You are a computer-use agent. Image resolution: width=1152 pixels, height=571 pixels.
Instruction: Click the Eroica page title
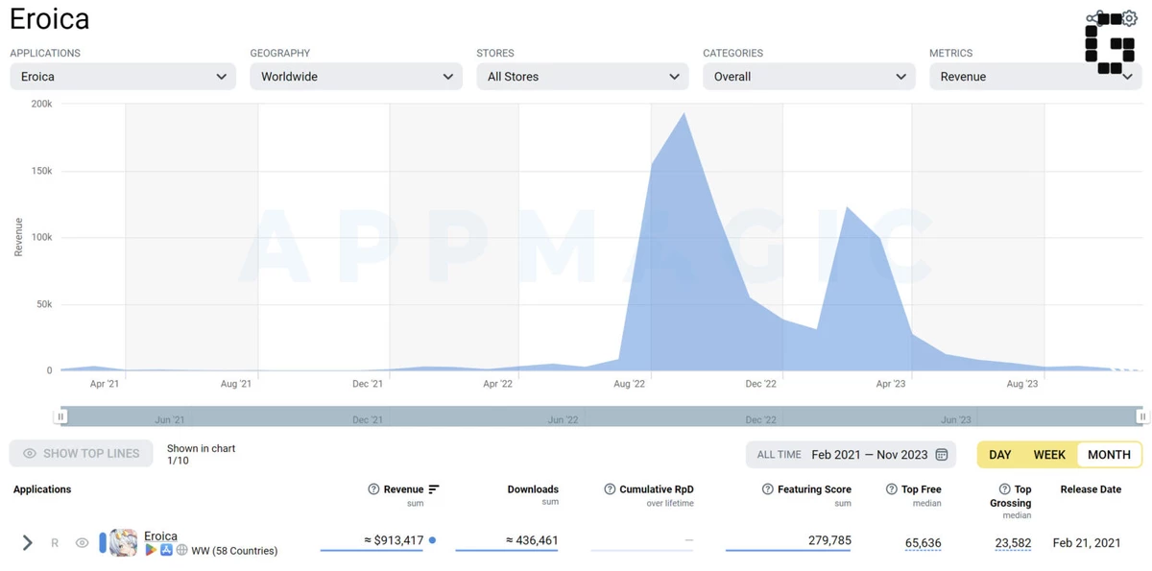(x=49, y=19)
